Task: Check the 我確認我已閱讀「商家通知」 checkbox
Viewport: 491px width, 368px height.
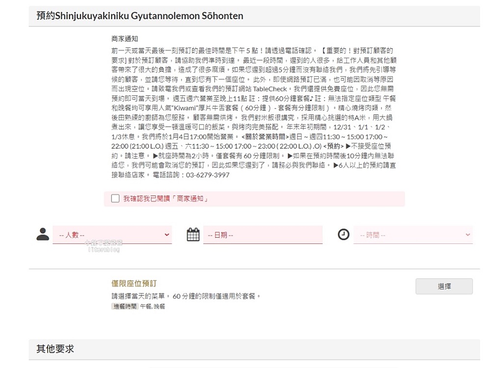Action: 115,198
